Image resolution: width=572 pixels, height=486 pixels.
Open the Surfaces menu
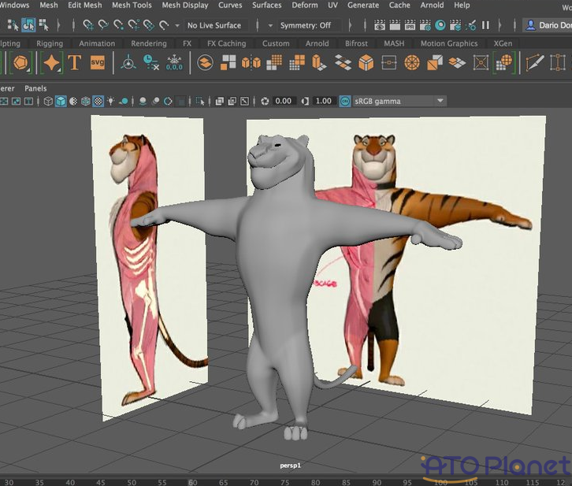point(266,5)
